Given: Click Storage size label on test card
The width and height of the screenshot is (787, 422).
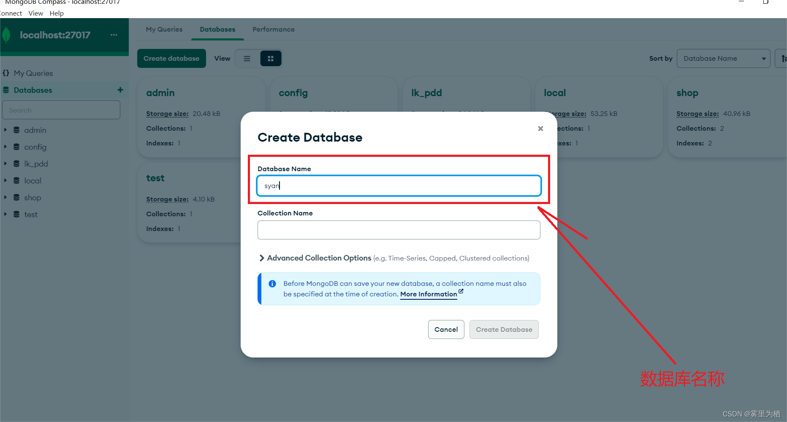Looking at the screenshot, I should tap(167, 199).
